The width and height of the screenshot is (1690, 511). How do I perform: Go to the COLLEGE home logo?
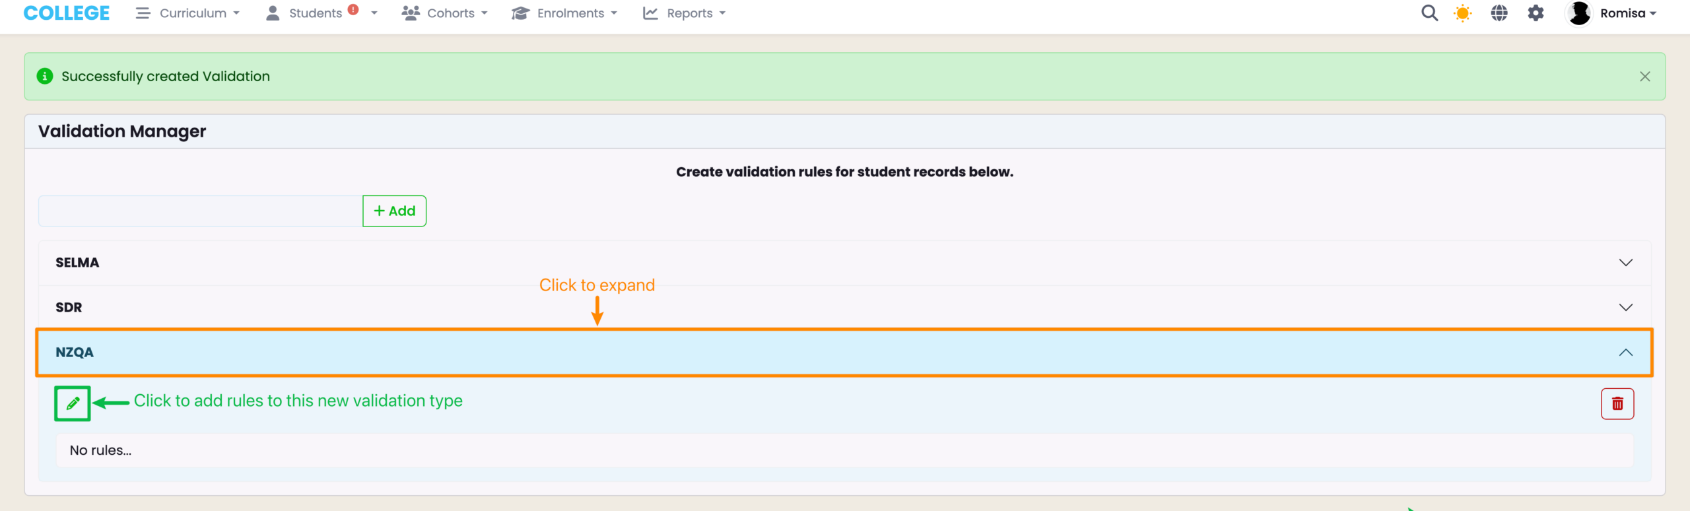[67, 13]
